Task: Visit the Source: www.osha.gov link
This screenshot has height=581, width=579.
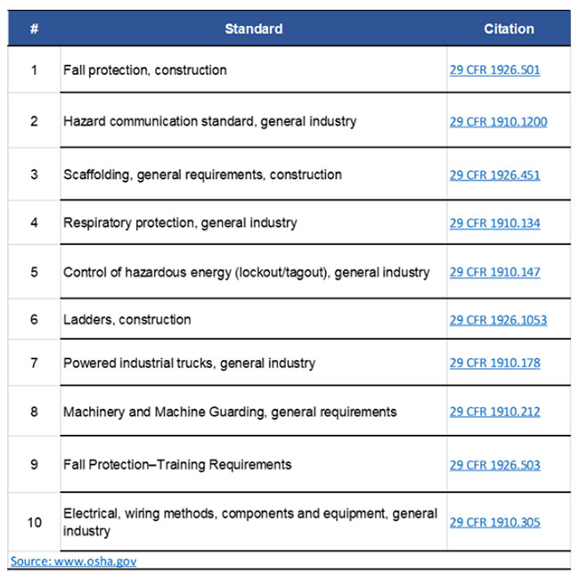Action: [x=73, y=561]
